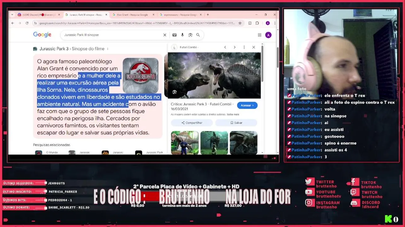Open the middle green related image thumbnail
This screenshot has width=405, height=227.
214,143
